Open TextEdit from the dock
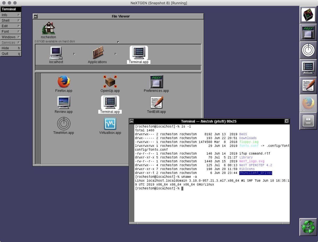 pos(308,85)
